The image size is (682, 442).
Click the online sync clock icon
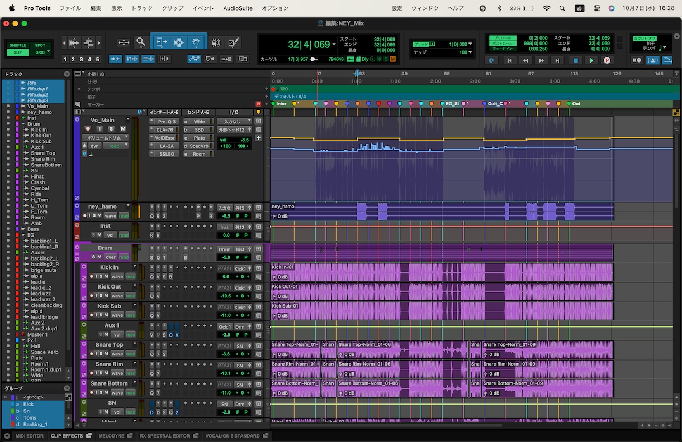491,60
